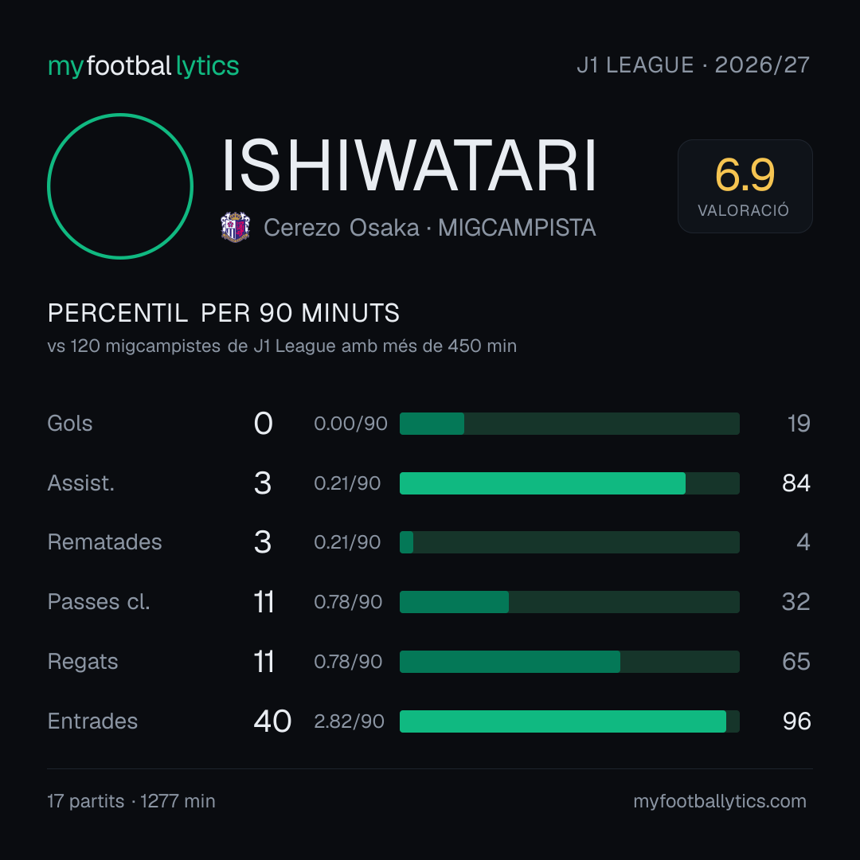This screenshot has height=860, width=860.
Task: Click the Assist. percentile value 84
Action: (796, 483)
